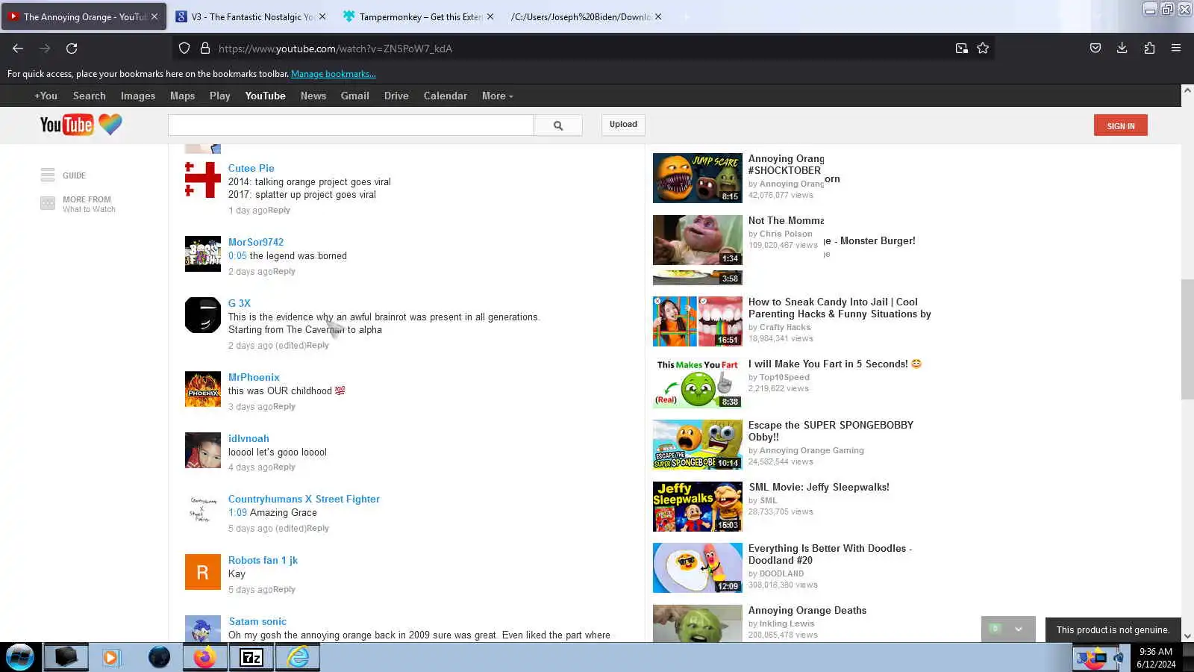Click the SIGN IN button

[1121, 125]
